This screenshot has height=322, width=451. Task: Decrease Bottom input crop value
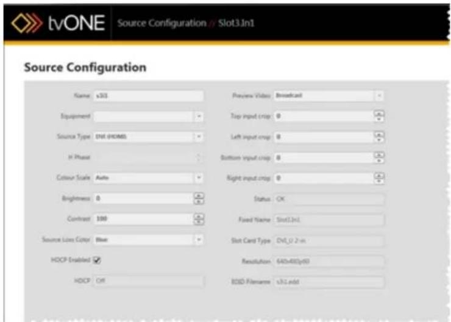[379, 160]
